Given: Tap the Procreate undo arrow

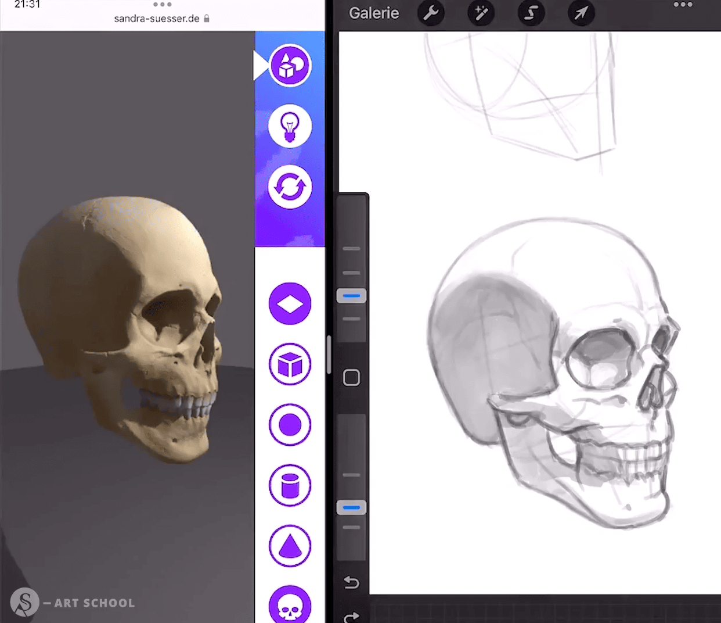Looking at the screenshot, I should pos(351,582).
